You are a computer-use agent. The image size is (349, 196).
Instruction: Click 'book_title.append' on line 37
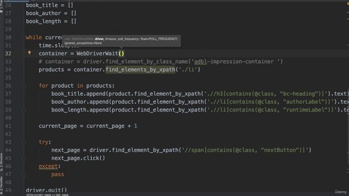tap(79, 94)
